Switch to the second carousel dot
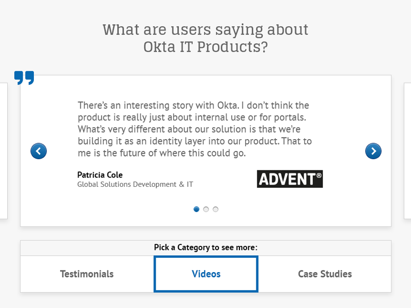Viewport: 411px width, 308px height. click(x=206, y=209)
